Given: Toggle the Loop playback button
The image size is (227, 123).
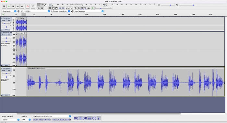Looking at the screenshot, I should tap(33, 6).
